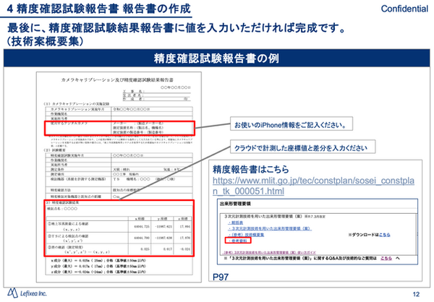This screenshot has height=302, width=434.
Task: Click callout お使いのiPhone情報をご記入ください。
Action: click(x=292, y=124)
